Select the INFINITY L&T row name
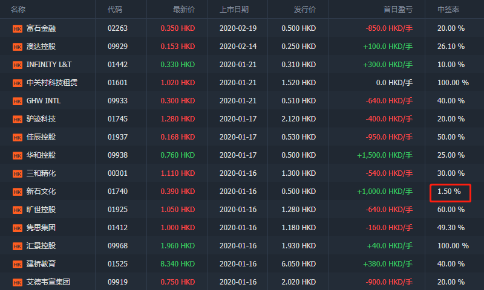Image resolution: width=484 pixels, height=290 pixels. pyautogui.click(x=49, y=65)
